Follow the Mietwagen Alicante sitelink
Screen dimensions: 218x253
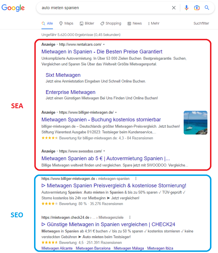57,248
